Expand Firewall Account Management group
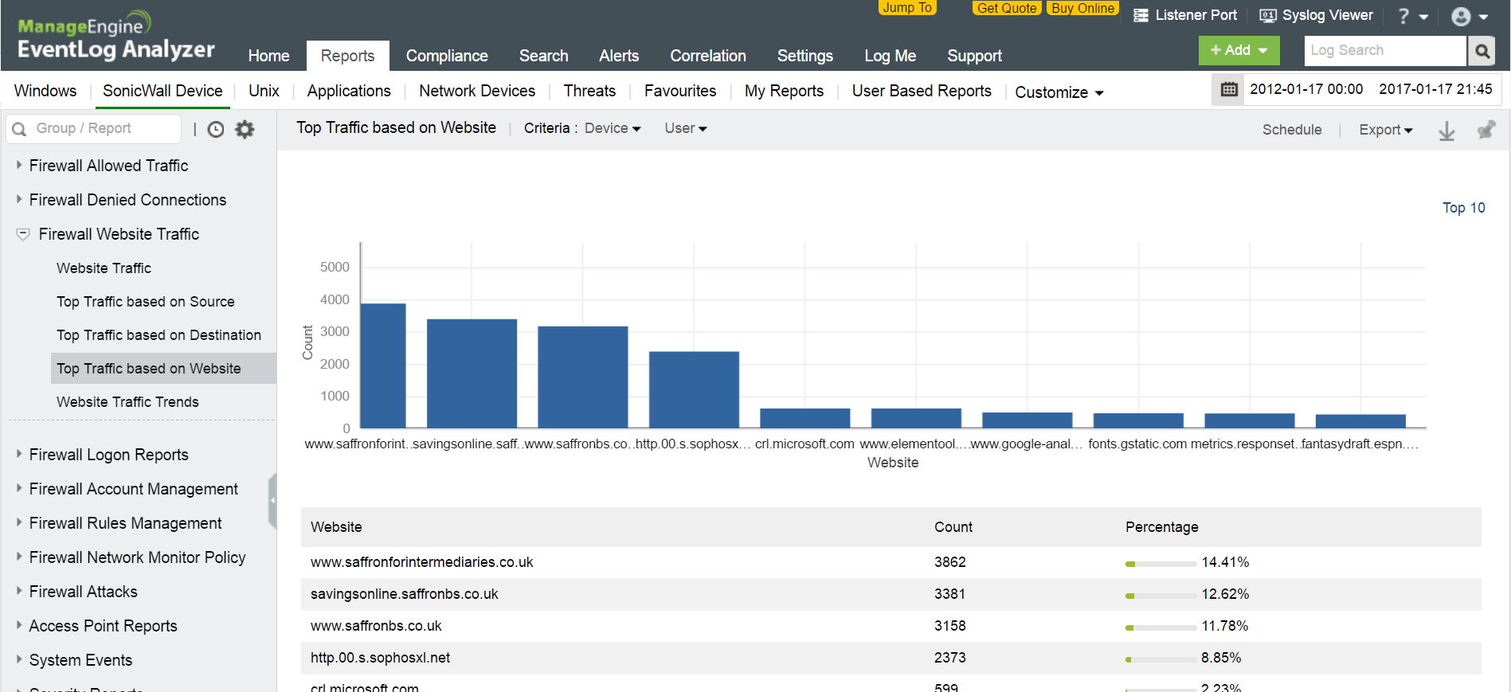 coord(19,488)
